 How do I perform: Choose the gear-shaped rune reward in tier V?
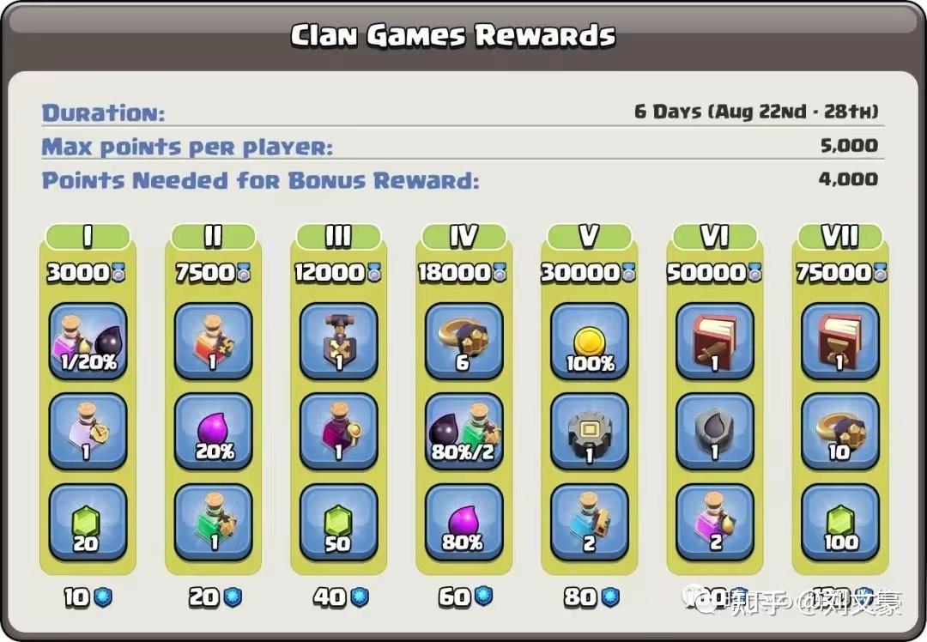[x=589, y=432]
